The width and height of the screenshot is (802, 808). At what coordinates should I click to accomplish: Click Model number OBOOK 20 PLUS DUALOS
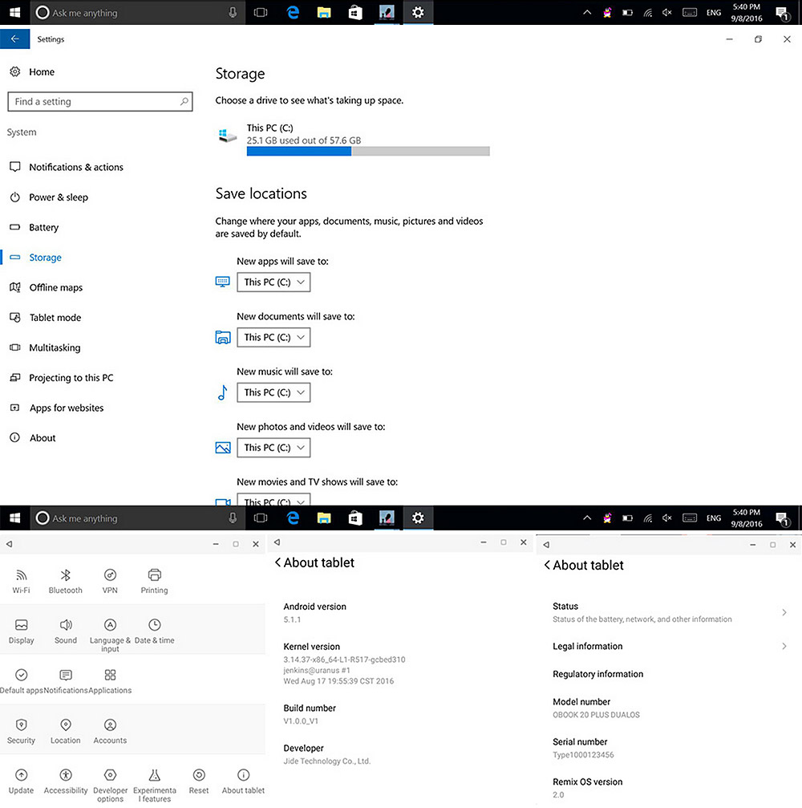pos(596,708)
